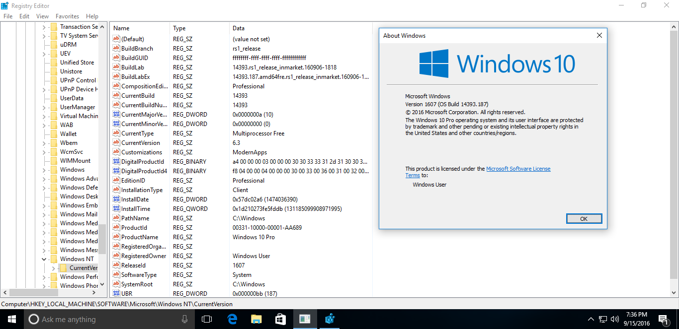The height and width of the screenshot is (329, 679).
Task: Click the network icon in system tray
Action: (603, 319)
